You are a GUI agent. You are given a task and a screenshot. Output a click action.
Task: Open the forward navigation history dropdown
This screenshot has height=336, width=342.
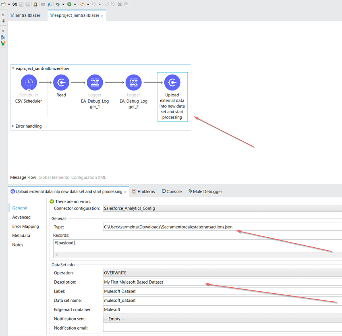pyautogui.click(x=99, y=4)
